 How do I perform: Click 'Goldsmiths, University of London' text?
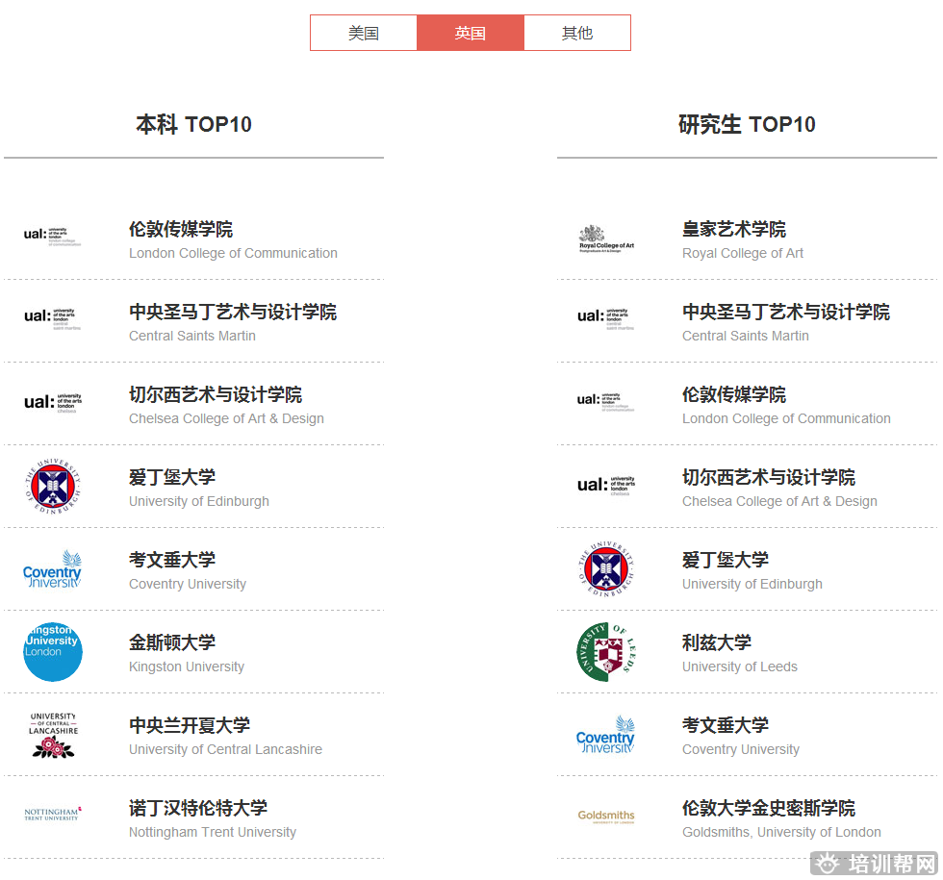point(781,832)
